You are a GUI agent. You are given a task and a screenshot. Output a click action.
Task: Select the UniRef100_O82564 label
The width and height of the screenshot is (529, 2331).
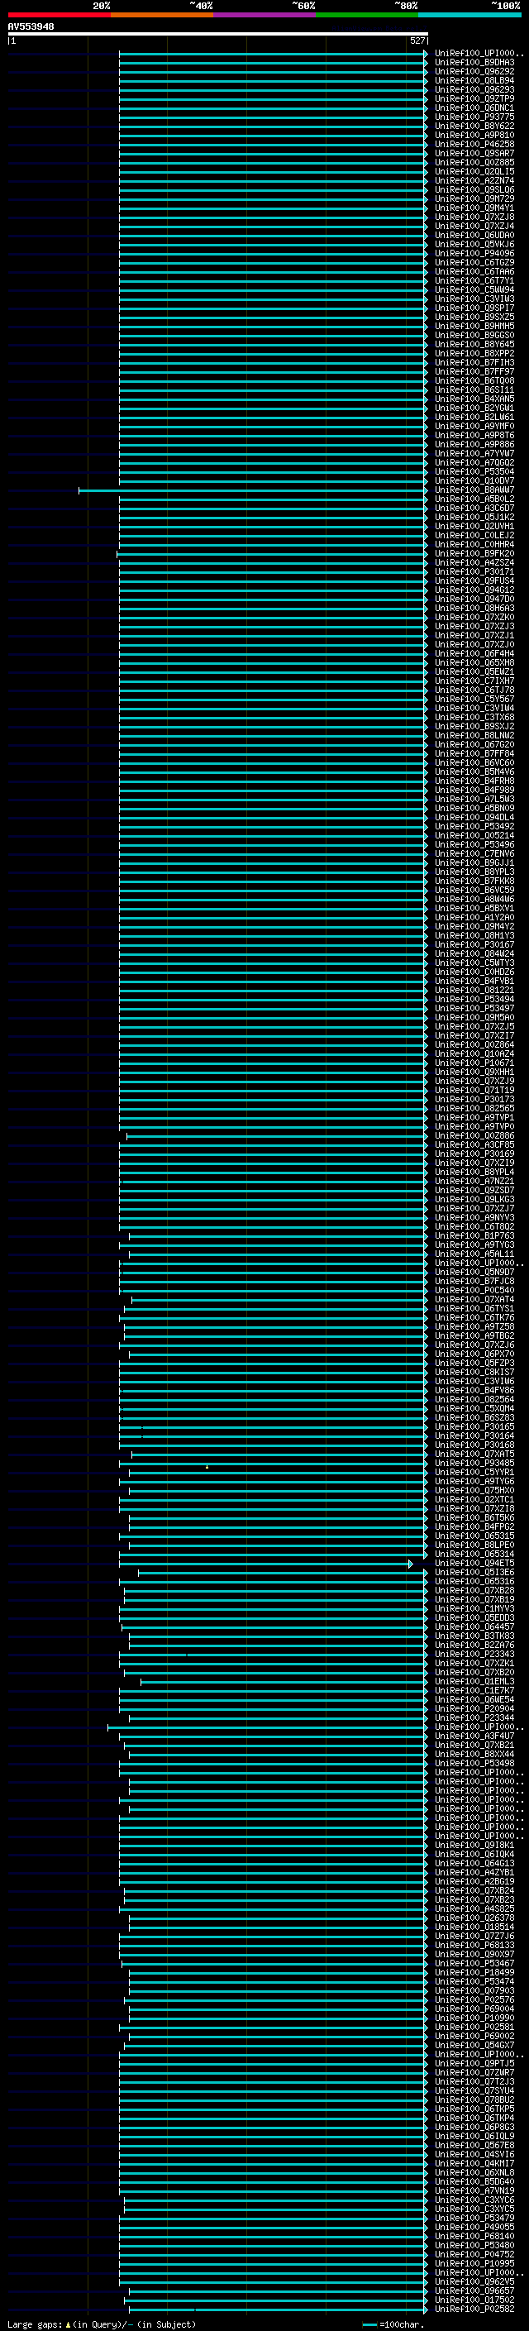click(x=474, y=1400)
